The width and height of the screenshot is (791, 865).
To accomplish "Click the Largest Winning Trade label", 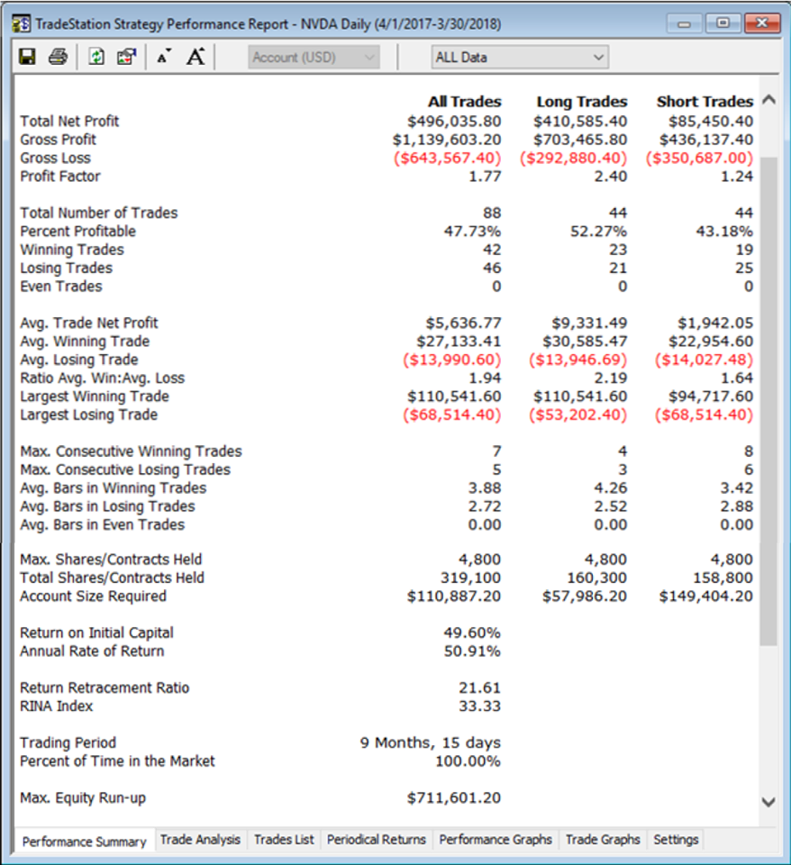I will [95, 396].
